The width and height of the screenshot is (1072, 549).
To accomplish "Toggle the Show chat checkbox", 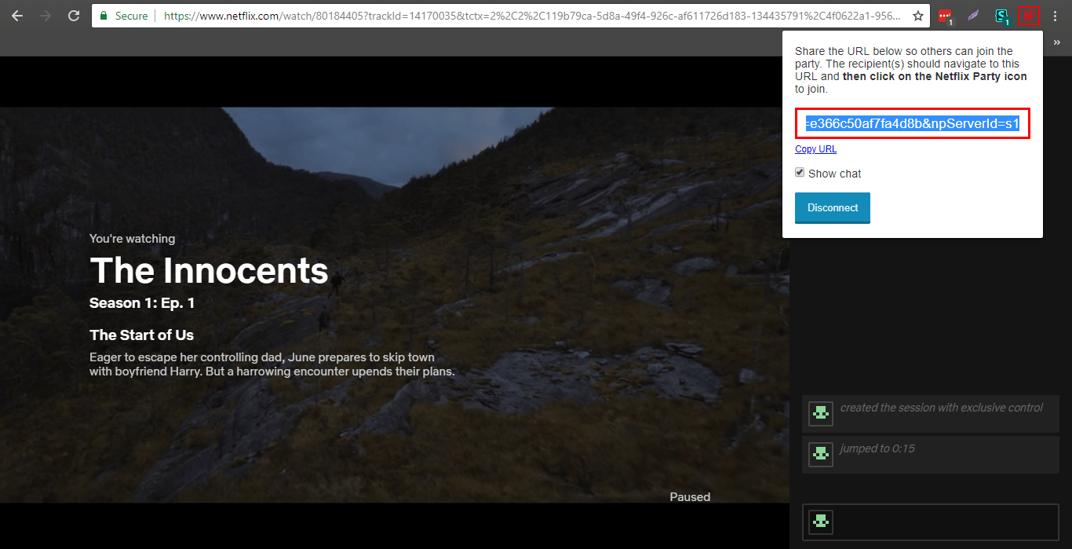I will (x=800, y=173).
